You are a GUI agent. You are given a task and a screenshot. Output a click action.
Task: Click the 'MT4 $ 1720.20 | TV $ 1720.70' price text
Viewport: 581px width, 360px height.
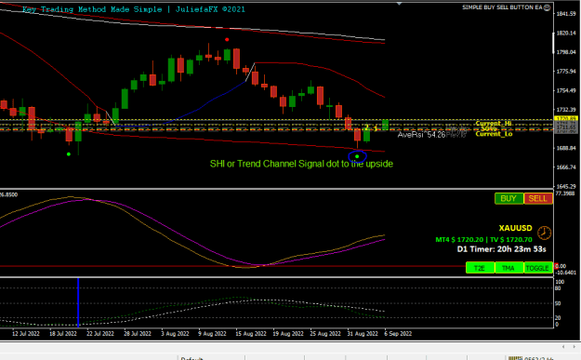[483, 239]
